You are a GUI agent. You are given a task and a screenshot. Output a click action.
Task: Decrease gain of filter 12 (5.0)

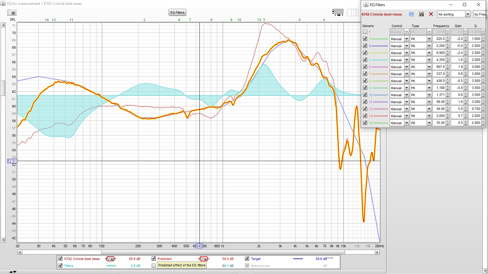[x=466, y=110]
